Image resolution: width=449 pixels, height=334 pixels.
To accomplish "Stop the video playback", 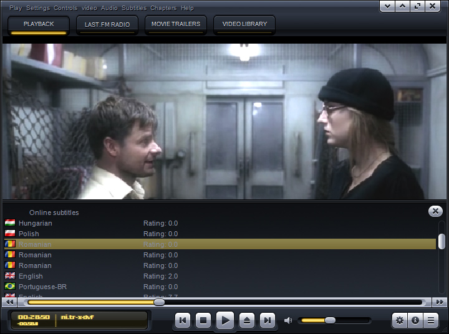I will (203, 320).
